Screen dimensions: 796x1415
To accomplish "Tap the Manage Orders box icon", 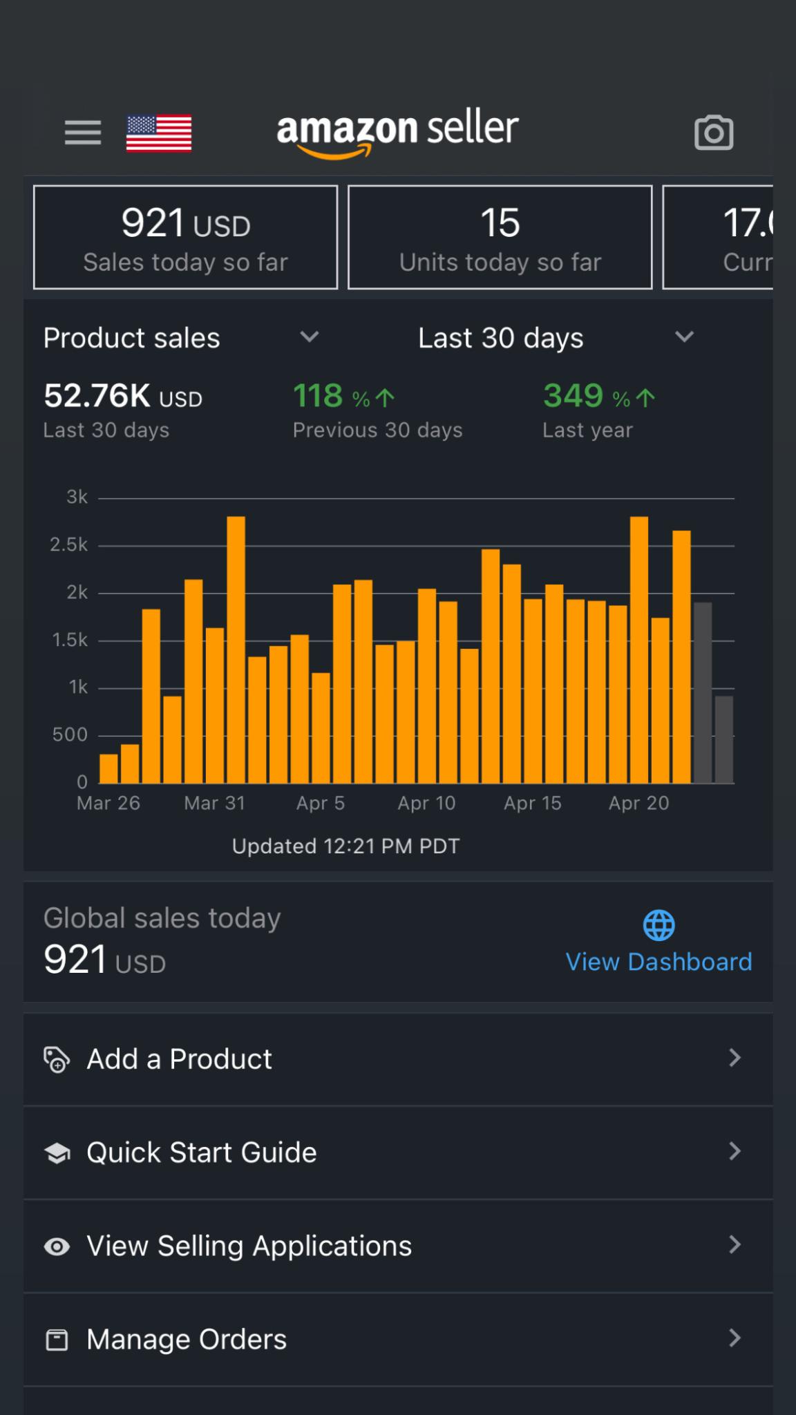I will (57, 1340).
